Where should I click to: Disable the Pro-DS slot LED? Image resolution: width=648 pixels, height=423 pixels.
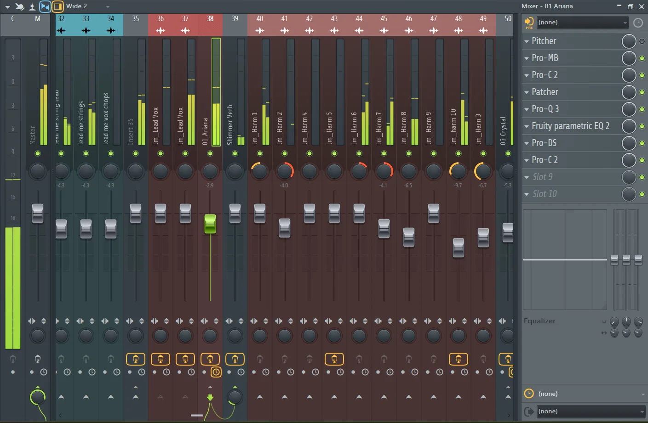coord(642,143)
